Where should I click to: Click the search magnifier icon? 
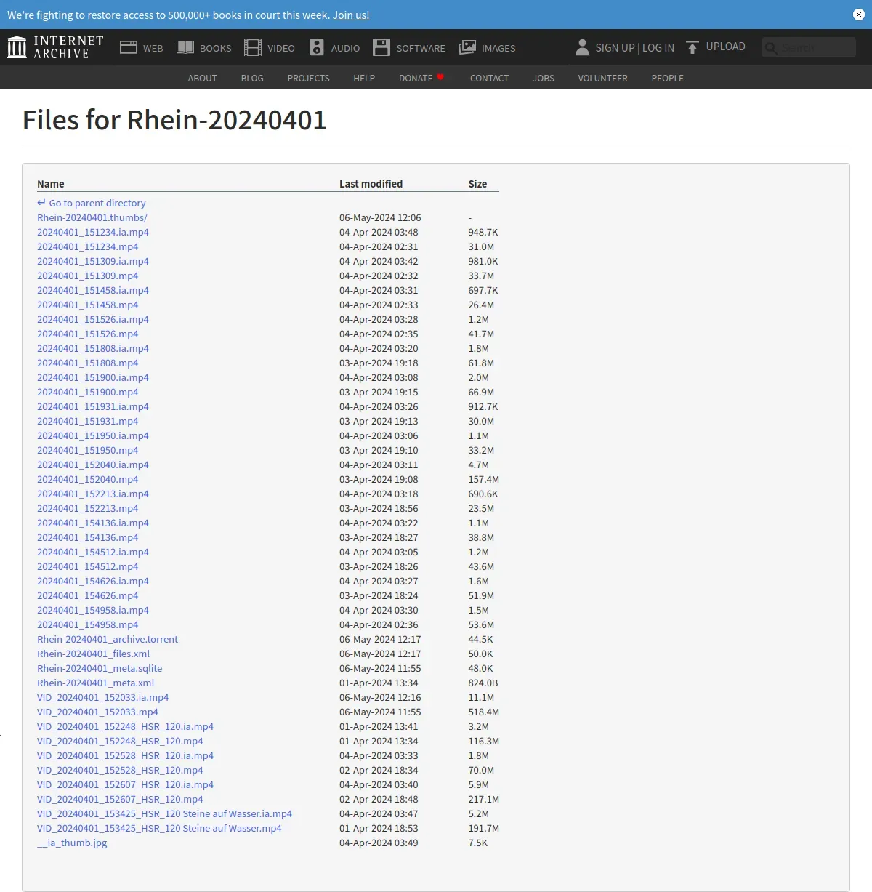[x=772, y=48]
